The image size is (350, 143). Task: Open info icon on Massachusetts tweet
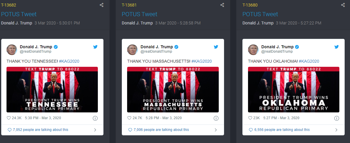pyautogui.click(x=216, y=118)
